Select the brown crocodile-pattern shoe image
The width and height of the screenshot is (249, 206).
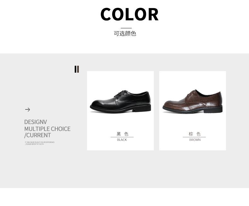click(193, 101)
